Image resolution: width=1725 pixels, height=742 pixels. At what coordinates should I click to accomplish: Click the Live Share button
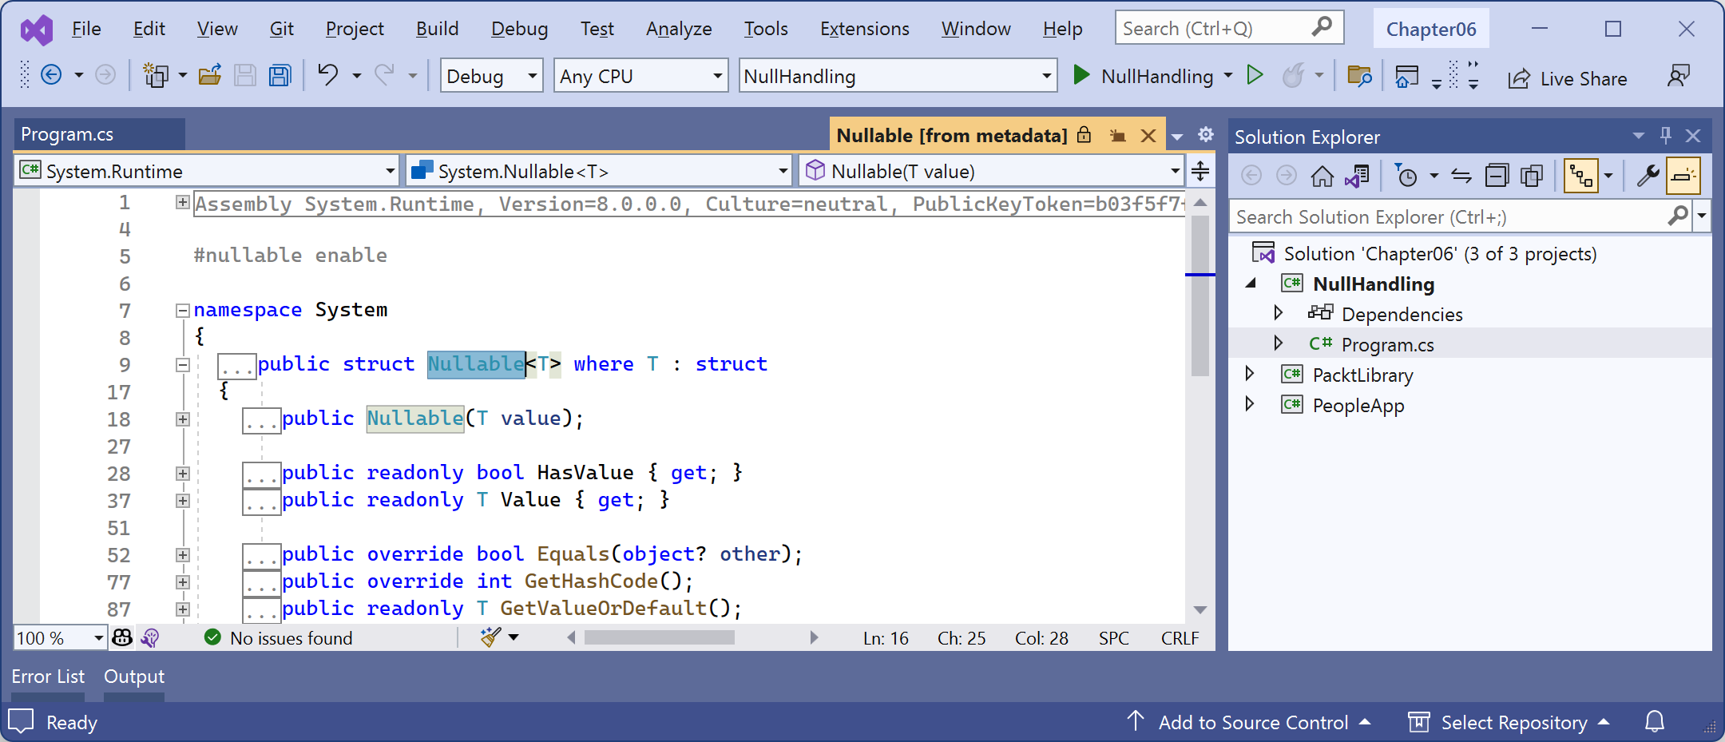[x=1567, y=78]
